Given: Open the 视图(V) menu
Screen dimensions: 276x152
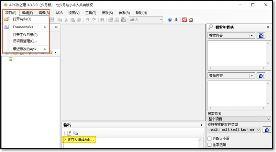Looking at the screenshot, I should 74,13.
